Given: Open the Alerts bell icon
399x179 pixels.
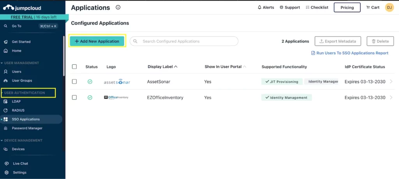Looking at the screenshot, I should [260, 7].
